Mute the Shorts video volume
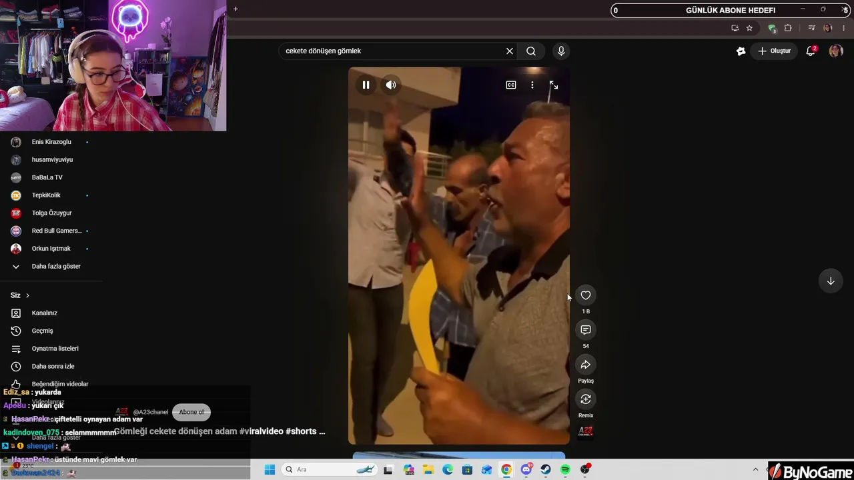 click(x=391, y=85)
